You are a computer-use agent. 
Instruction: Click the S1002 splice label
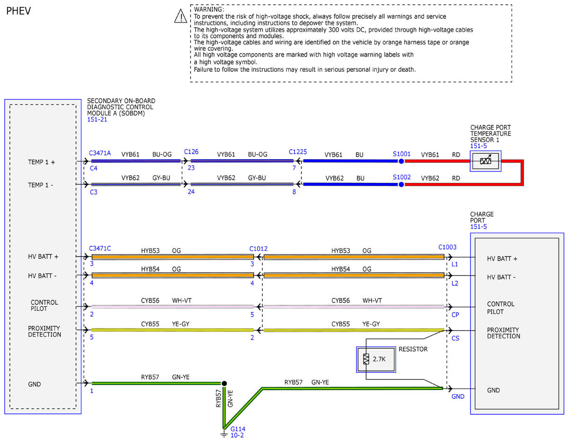point(401,177)
